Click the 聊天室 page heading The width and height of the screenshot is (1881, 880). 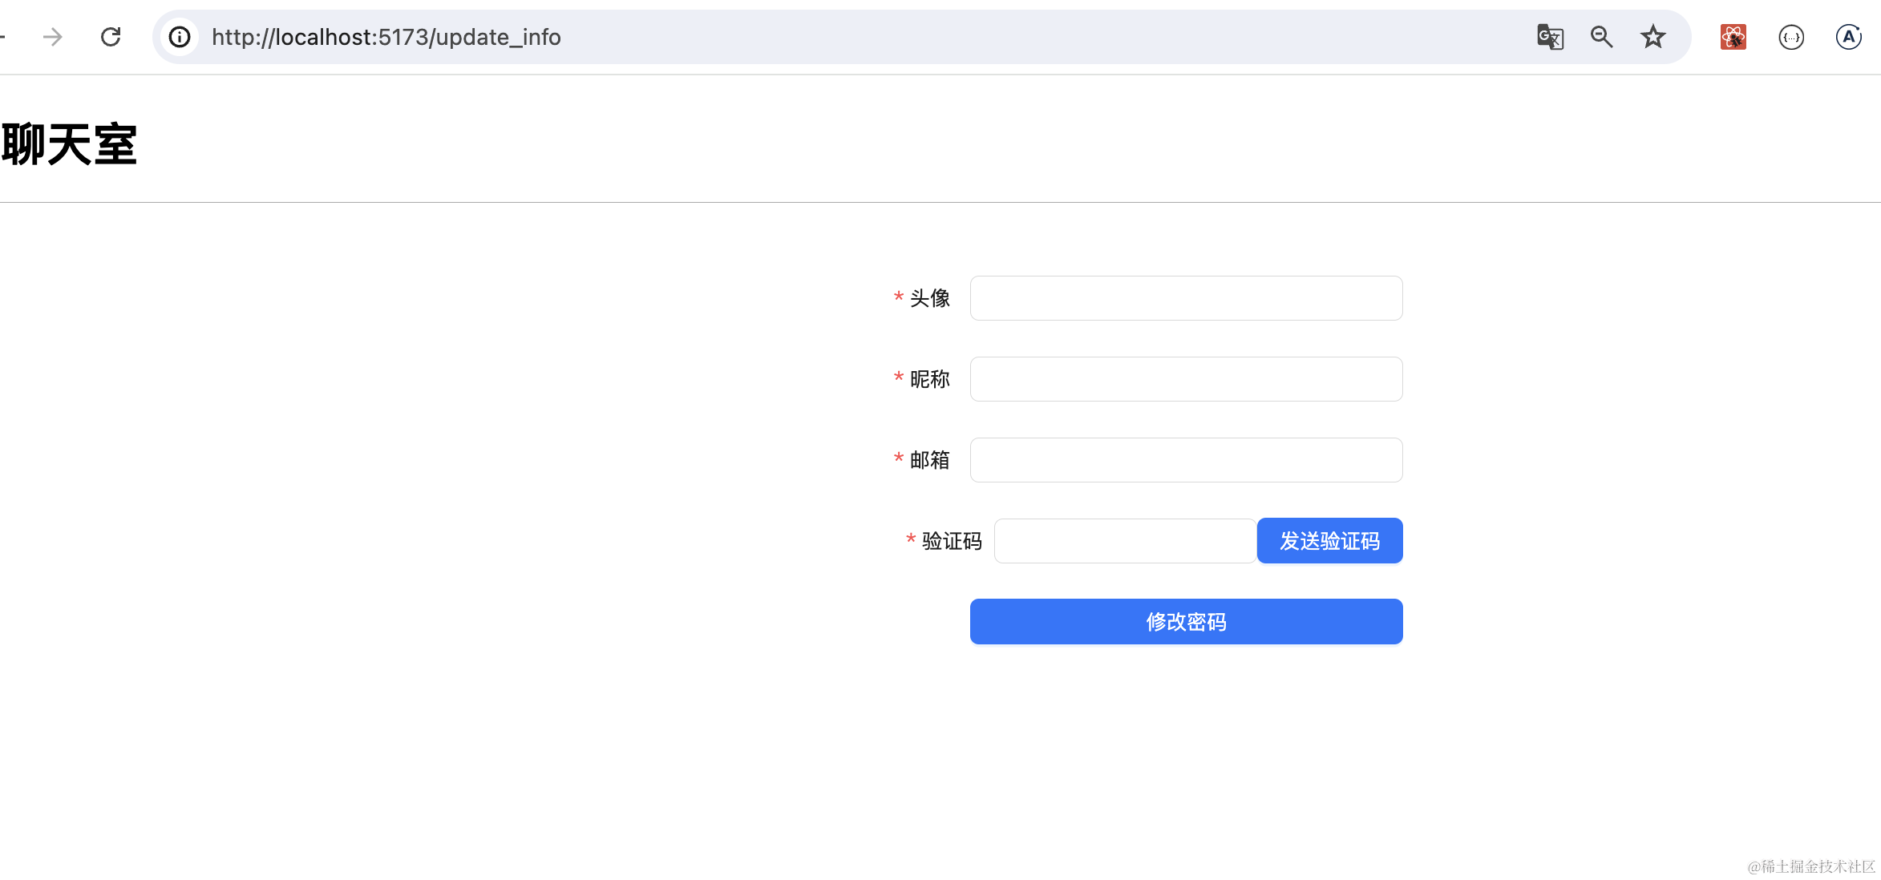click(x=69, y=145)
